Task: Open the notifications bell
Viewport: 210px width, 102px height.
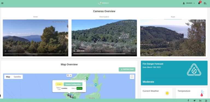Action: coord(199,3)
